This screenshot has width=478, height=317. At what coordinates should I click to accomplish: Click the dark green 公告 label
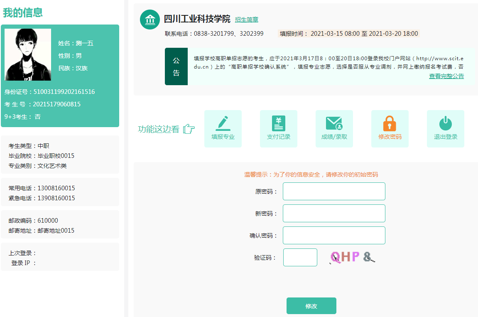tap(176, 66)
